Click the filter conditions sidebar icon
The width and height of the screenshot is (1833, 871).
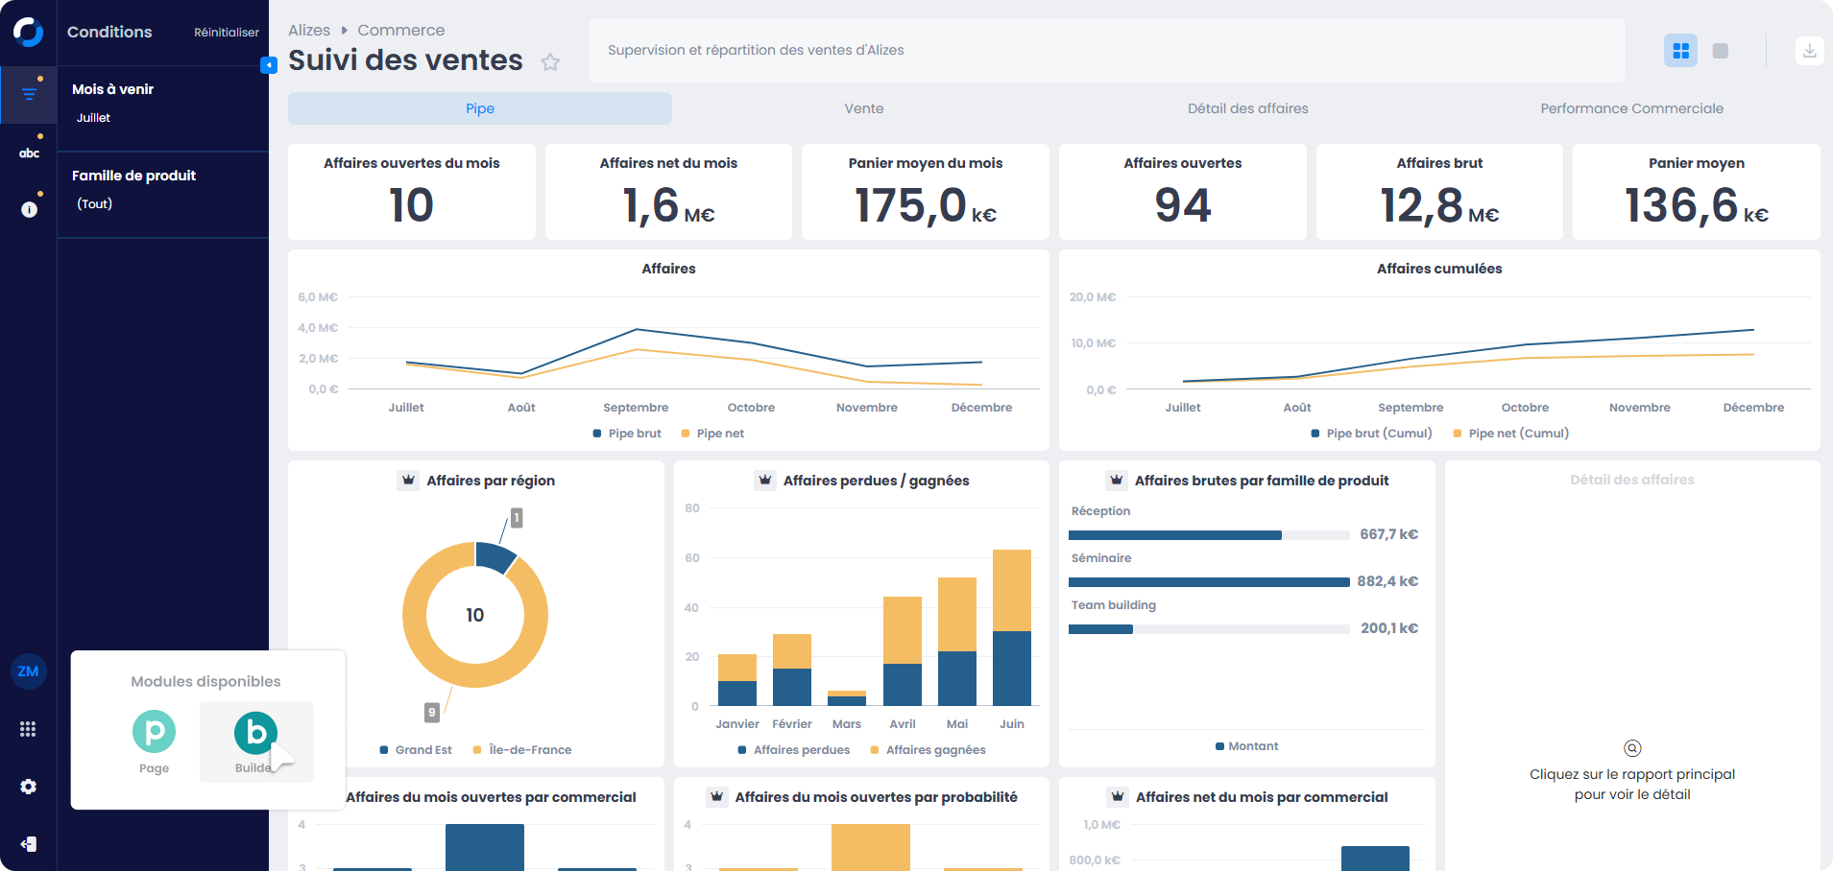pyautogui.click(x=29, y=94)
